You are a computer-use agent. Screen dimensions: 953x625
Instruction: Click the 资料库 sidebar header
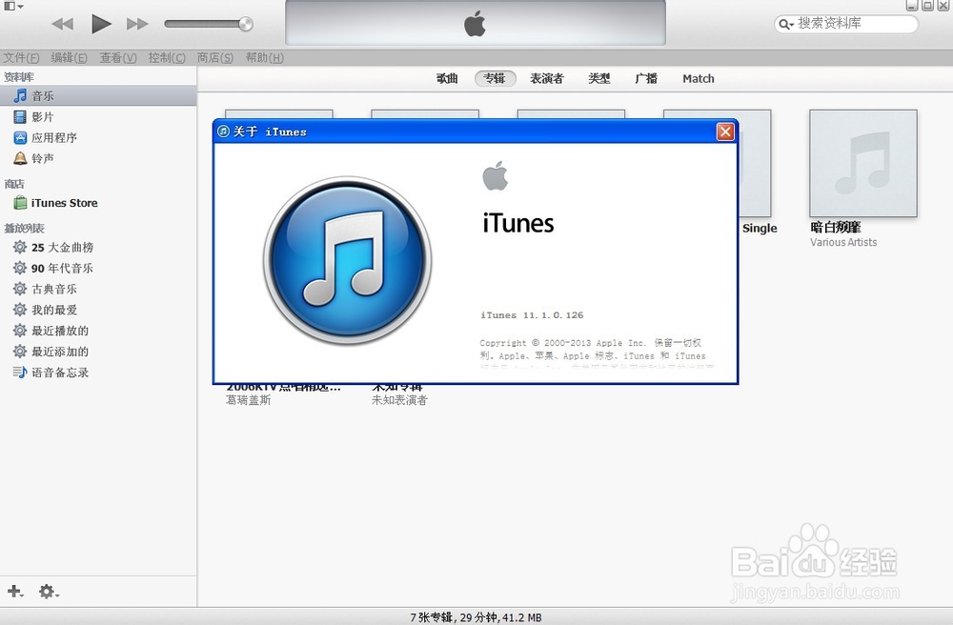(19, 77)
